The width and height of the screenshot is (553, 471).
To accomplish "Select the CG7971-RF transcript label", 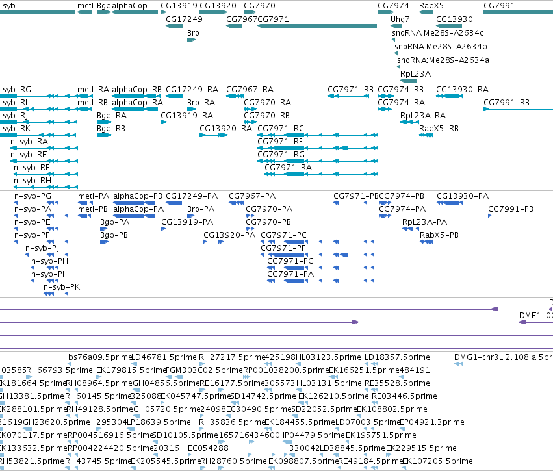I will tap(280, 142).
